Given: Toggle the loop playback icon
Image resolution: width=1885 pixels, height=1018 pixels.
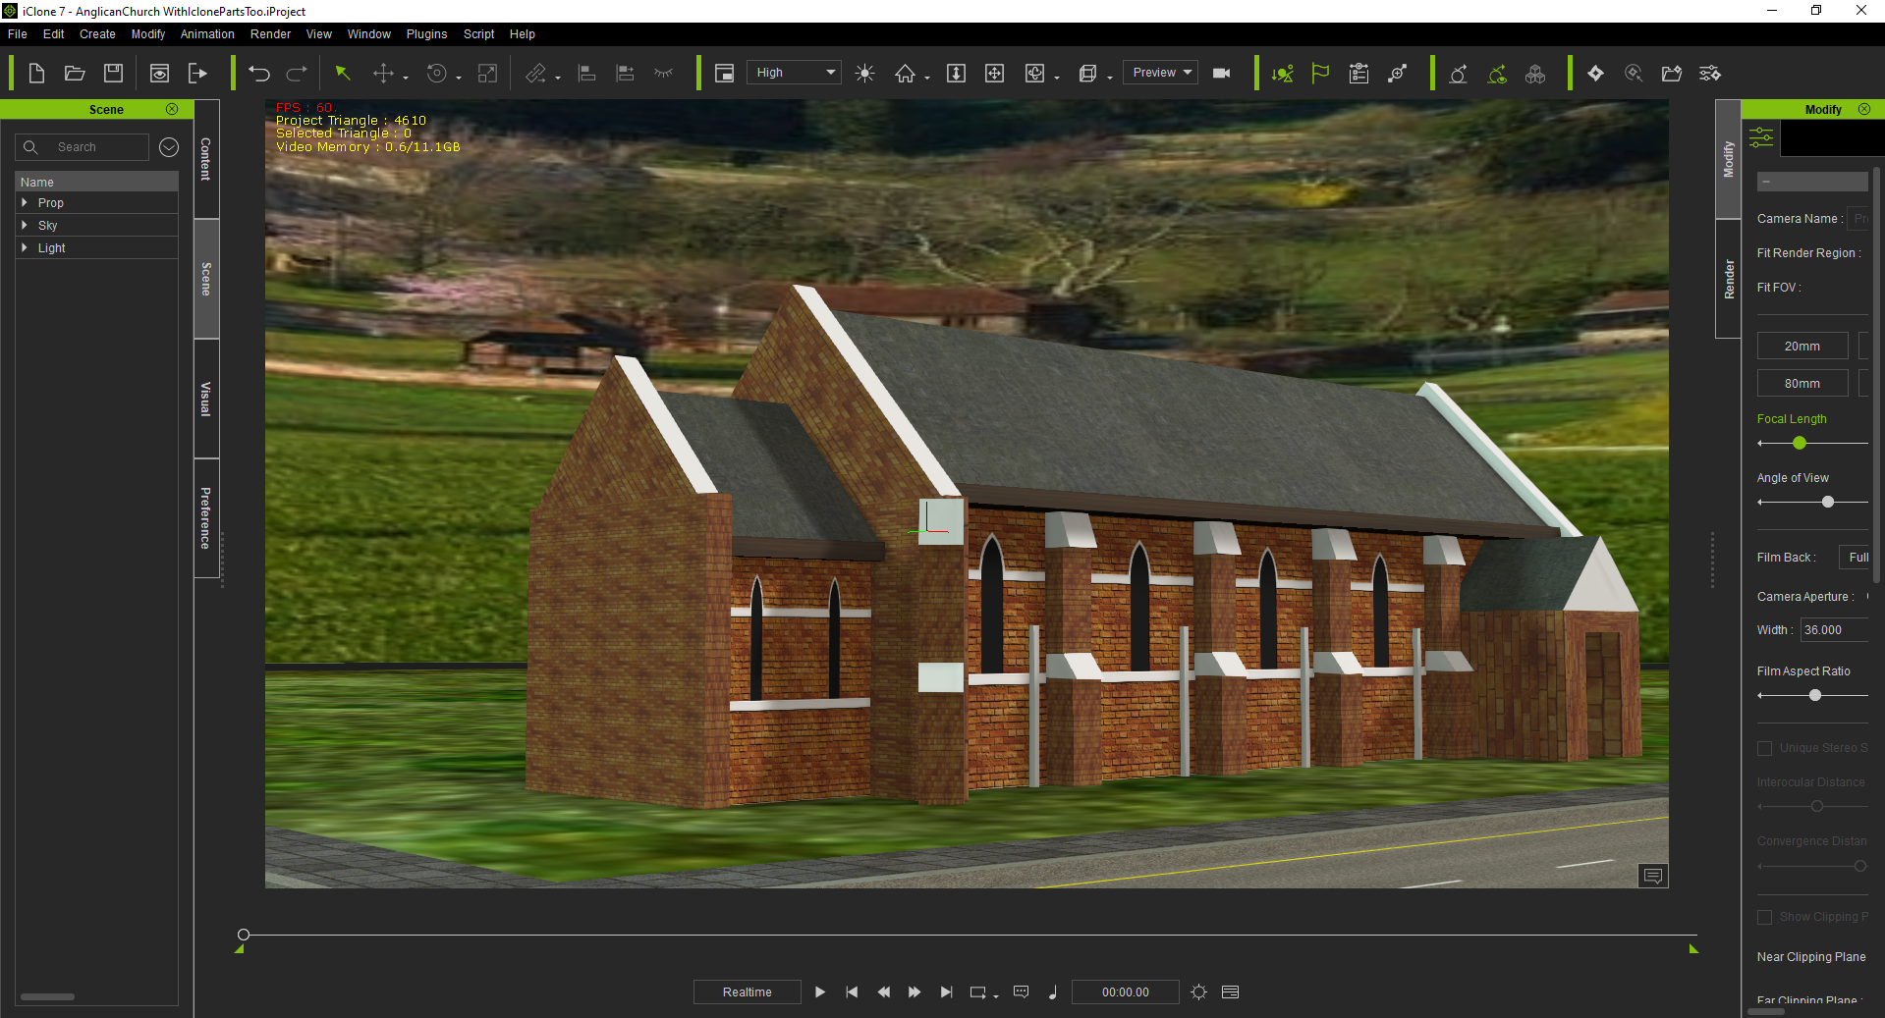Looking at the screenshot, I should [x=978, y=991].
